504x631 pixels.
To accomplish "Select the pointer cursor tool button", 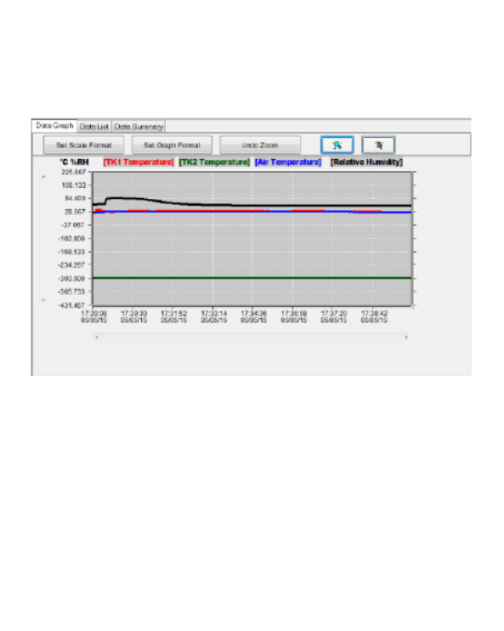I will pyautogui.click(x=378, y=145).
